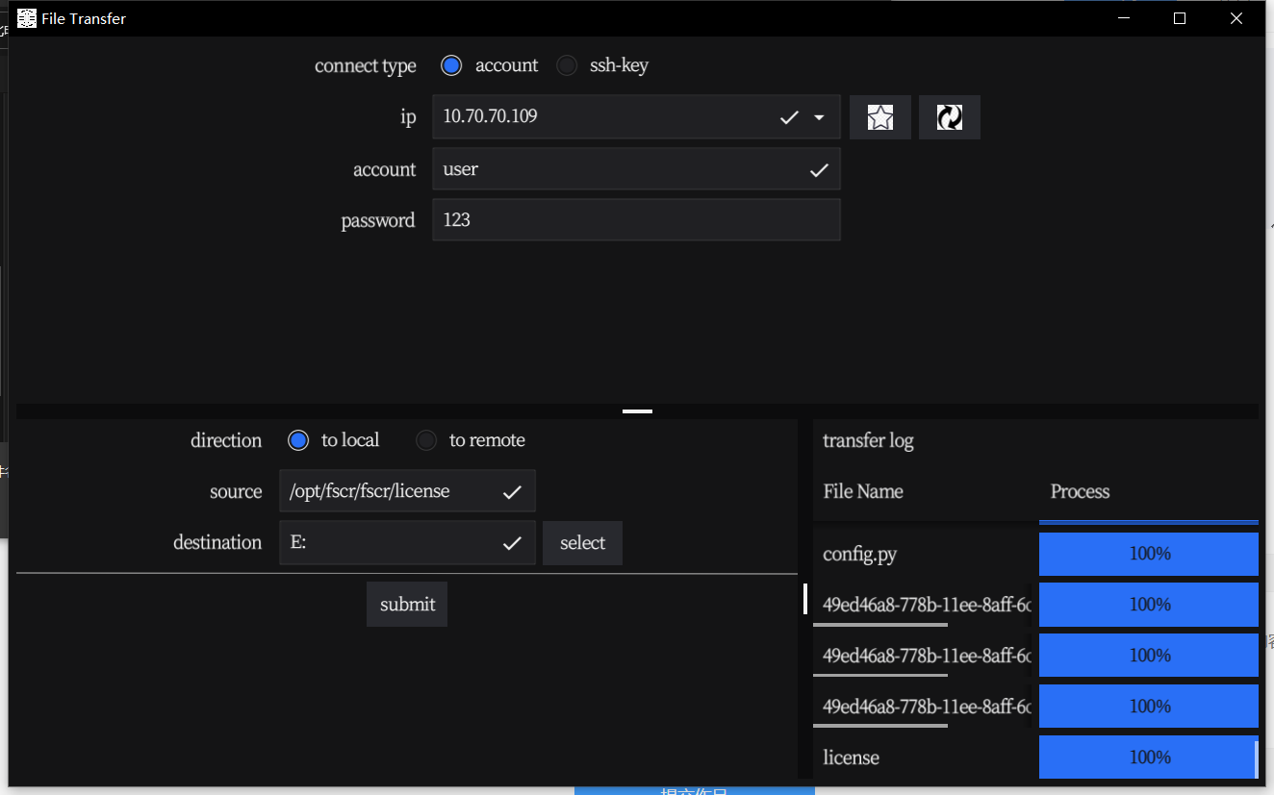Click the checkmark in the destination field
Viewport: 1274px width, 795px height.
coord(512,543)
